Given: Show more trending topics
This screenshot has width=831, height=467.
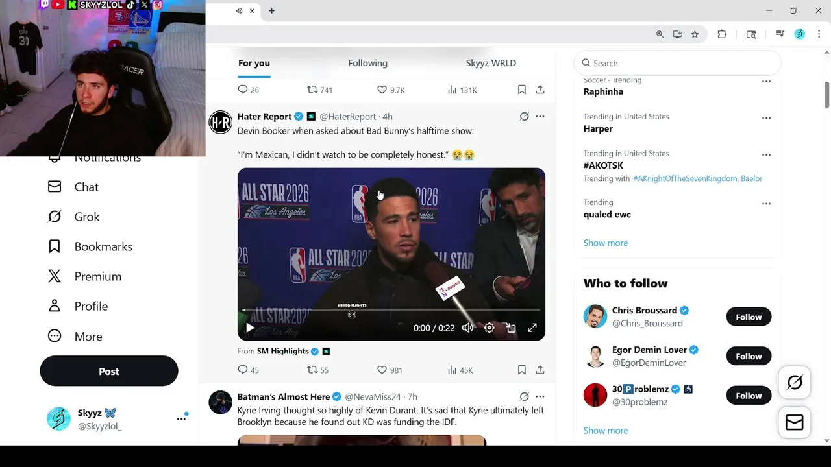Looking at the screenshot, I should click(606, 243).
